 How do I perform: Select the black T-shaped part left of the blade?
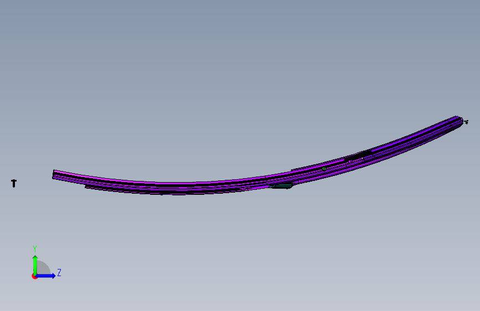14,183
